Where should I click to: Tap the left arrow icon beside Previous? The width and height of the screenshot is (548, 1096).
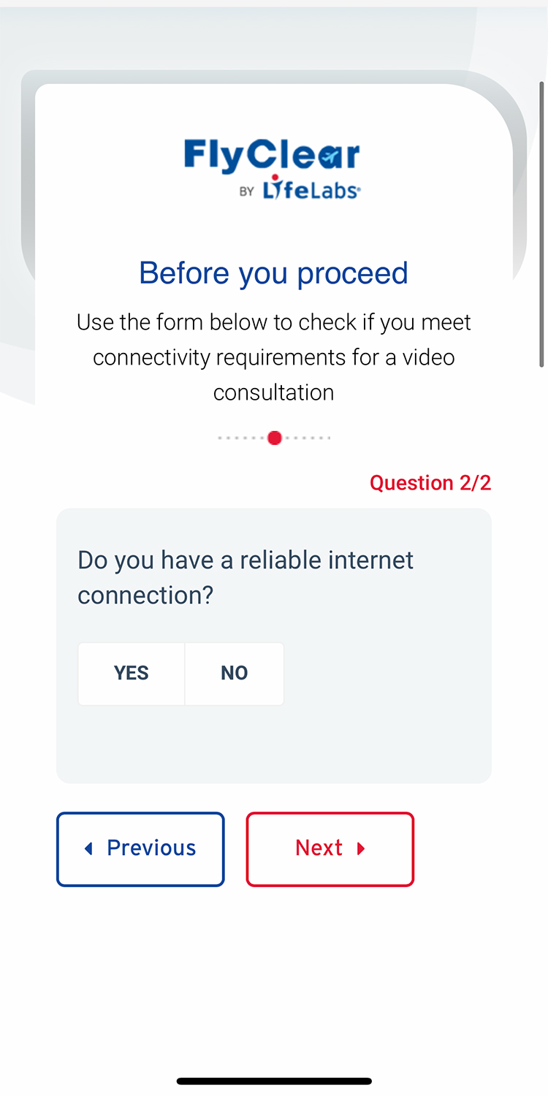pos(89,848)
